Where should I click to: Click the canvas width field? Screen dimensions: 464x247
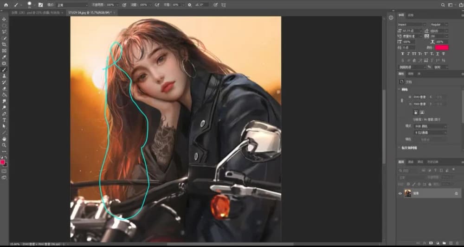420,97
